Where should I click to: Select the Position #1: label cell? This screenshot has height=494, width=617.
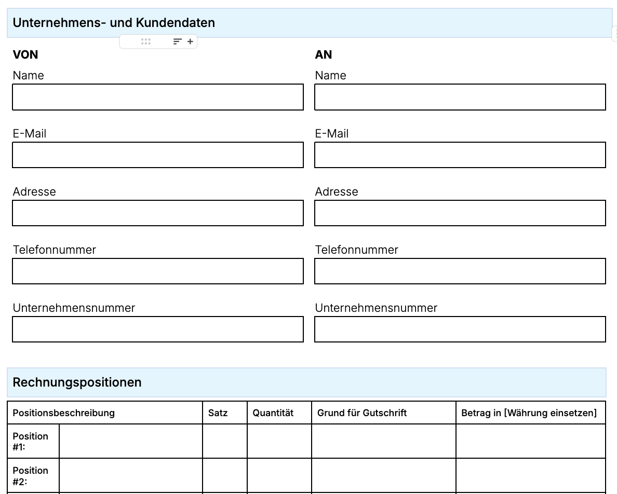[x=33, y=442]
